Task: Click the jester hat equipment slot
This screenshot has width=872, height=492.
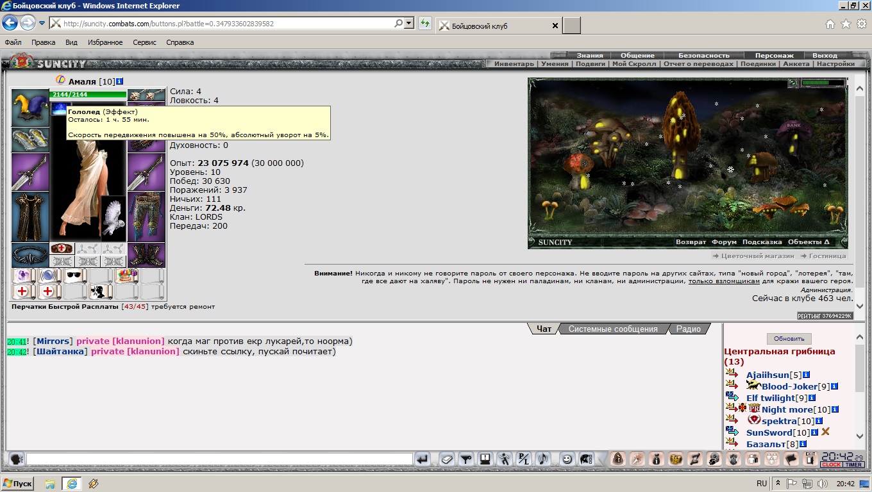Action: [x=30, y=108]
